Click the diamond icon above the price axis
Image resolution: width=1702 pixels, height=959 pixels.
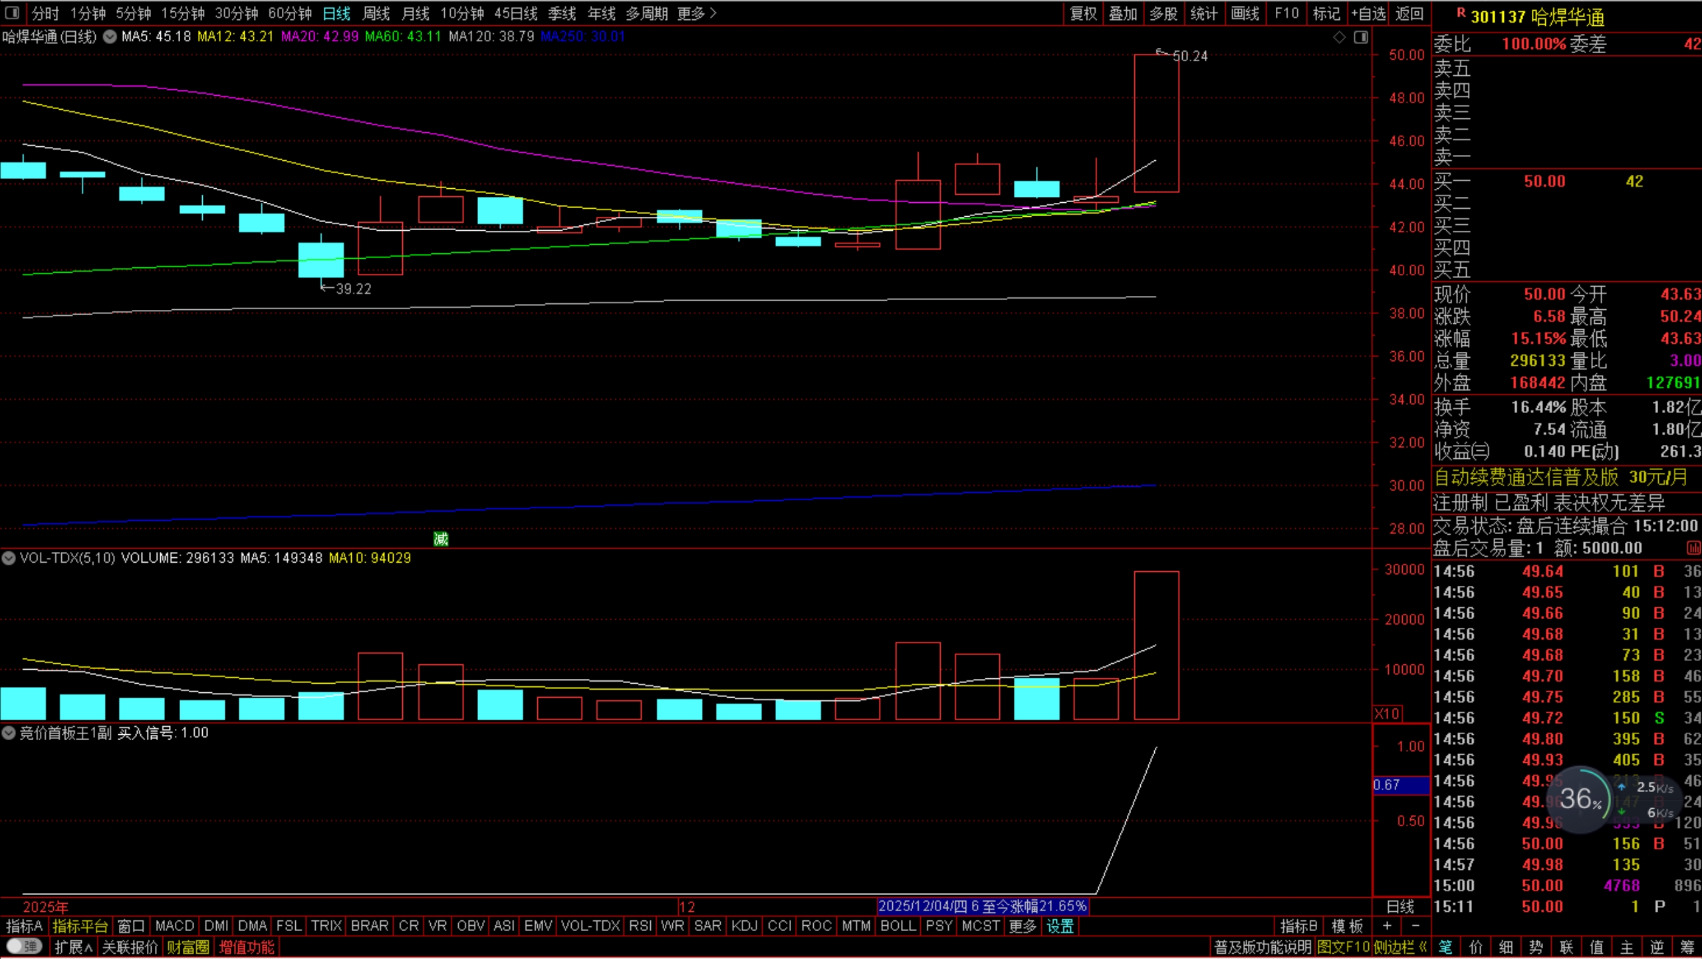(x=1339, y=37)
